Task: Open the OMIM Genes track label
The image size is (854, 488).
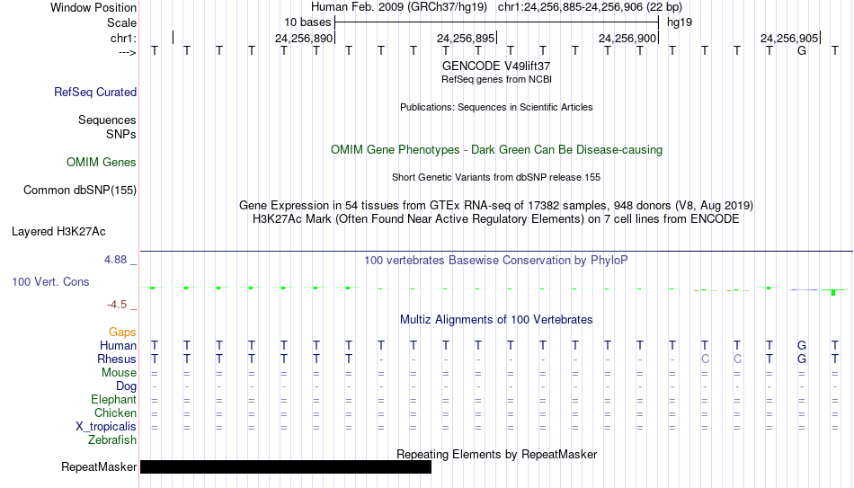Action: tap(102, 163)
